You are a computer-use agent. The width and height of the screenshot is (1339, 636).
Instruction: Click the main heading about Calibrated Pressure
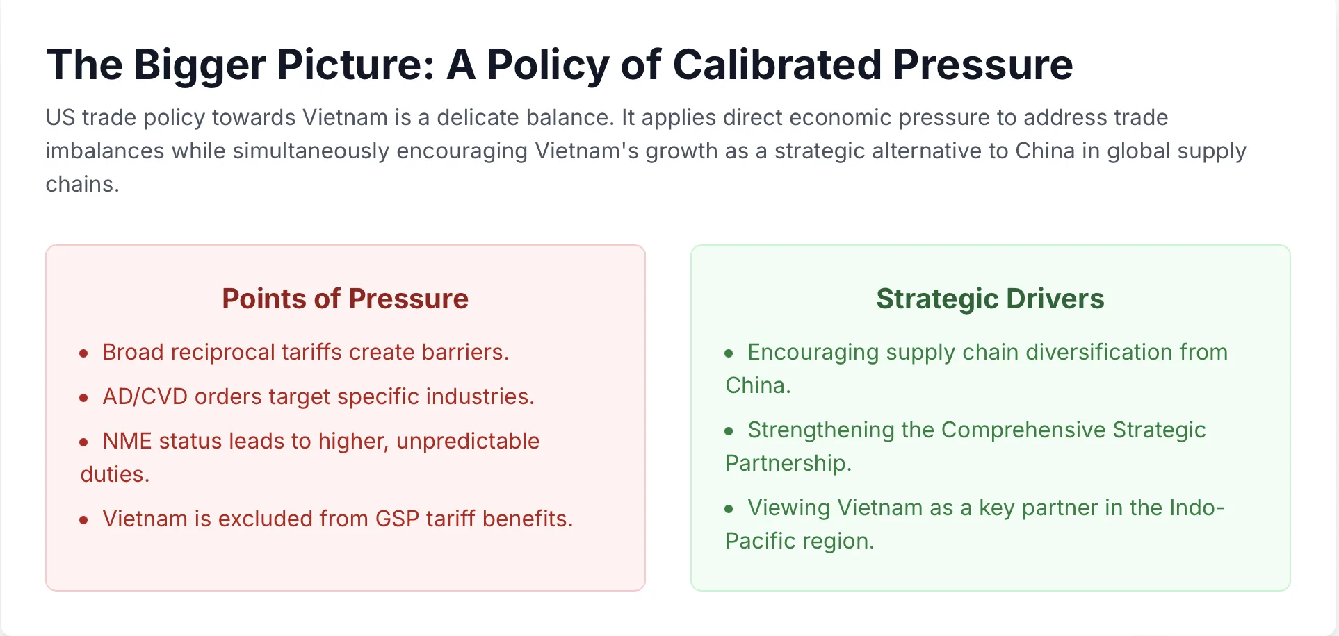pyautogui.click(x=559, y=65)
